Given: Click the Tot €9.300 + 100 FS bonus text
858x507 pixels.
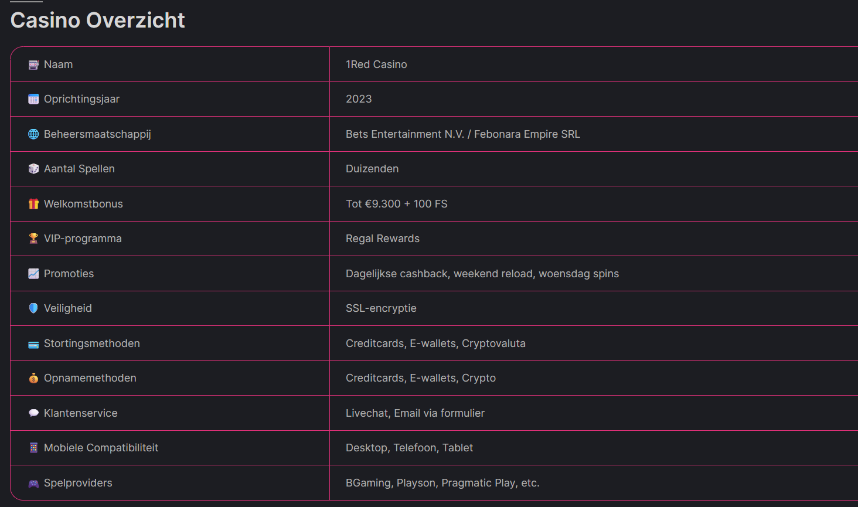Looking at the screenshot, I should pos(396,204).
